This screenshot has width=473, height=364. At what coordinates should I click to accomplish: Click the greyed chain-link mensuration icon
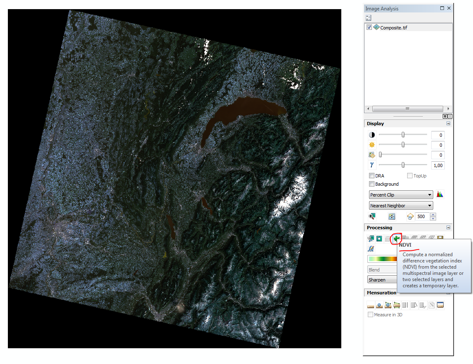point(432,305)
